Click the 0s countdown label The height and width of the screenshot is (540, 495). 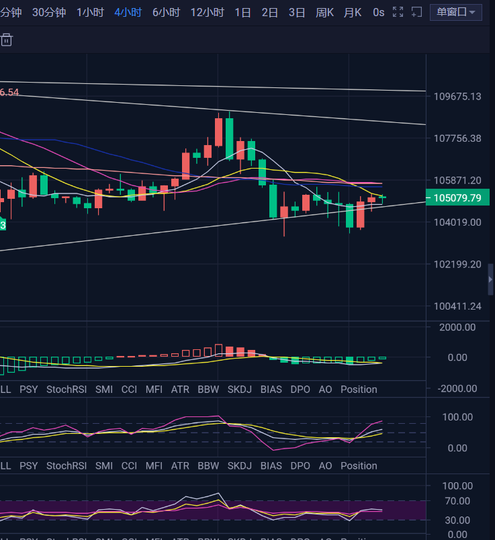coord(379,12)
